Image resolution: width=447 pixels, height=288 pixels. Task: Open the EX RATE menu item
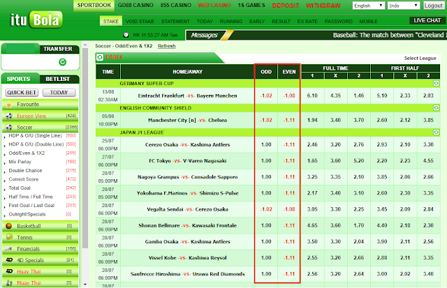tap(307, 22)
